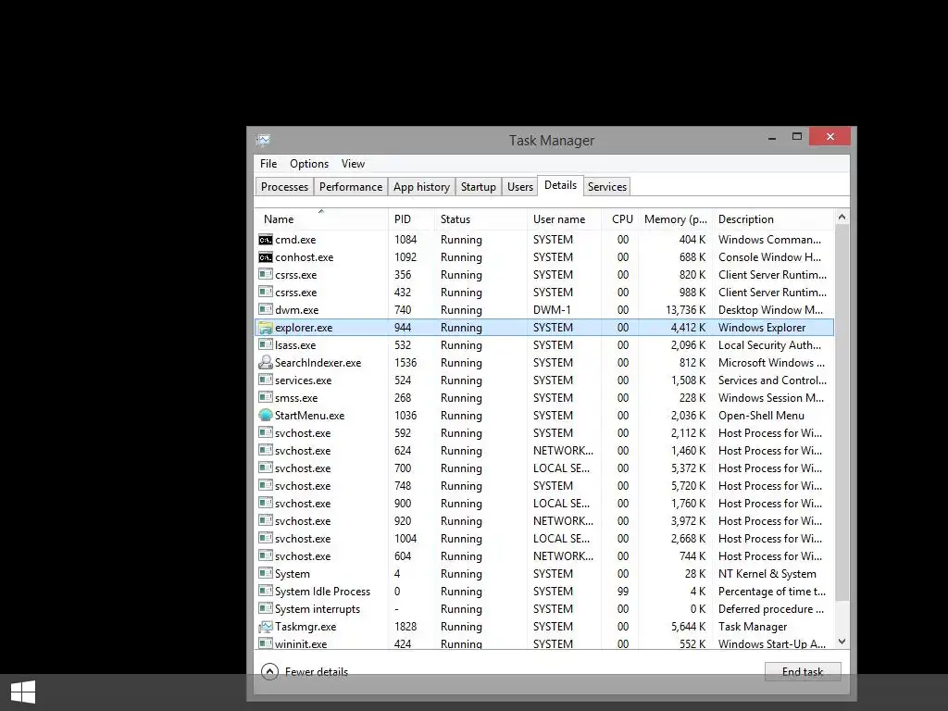Sort by the User name column header

coord(564,219)
